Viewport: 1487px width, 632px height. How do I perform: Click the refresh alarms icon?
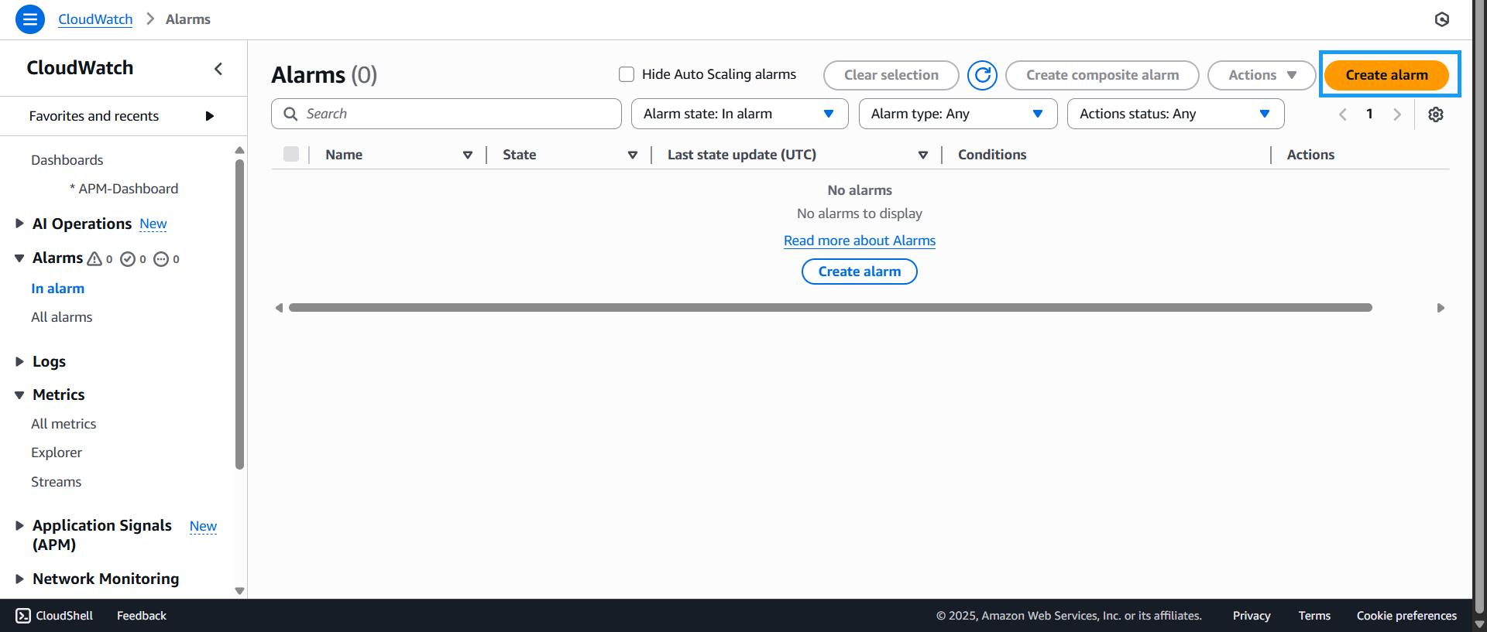coord(982,75)
